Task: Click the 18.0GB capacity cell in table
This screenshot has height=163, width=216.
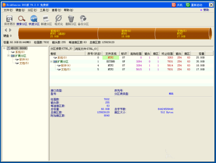Action: [200, 65]
